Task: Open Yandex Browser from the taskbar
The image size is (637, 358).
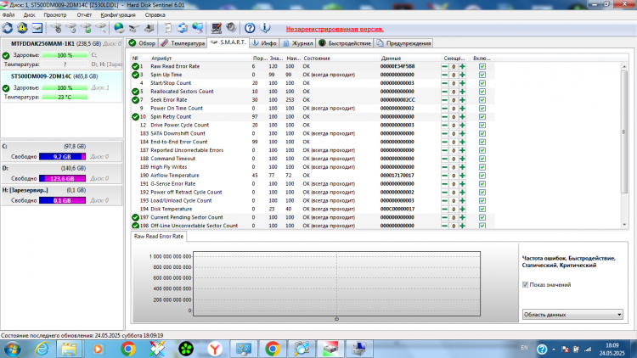Action: pos(215,349)
